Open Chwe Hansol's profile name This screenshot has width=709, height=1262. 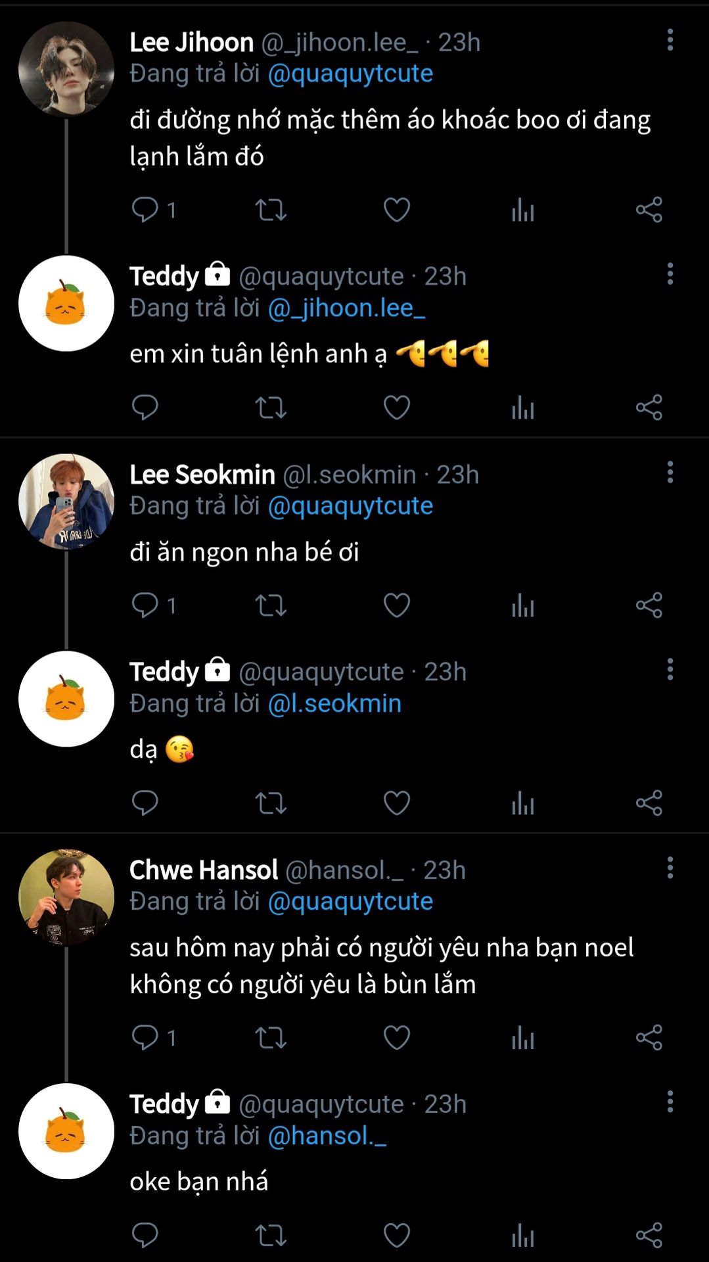click(x=204, y=870)
